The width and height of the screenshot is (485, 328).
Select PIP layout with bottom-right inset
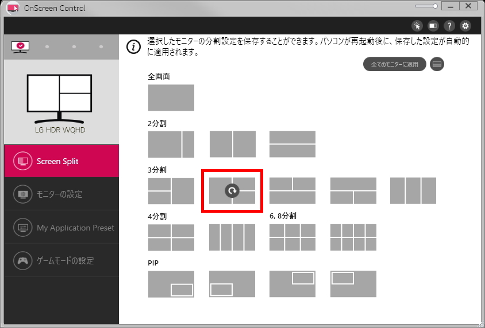[171, 284]
